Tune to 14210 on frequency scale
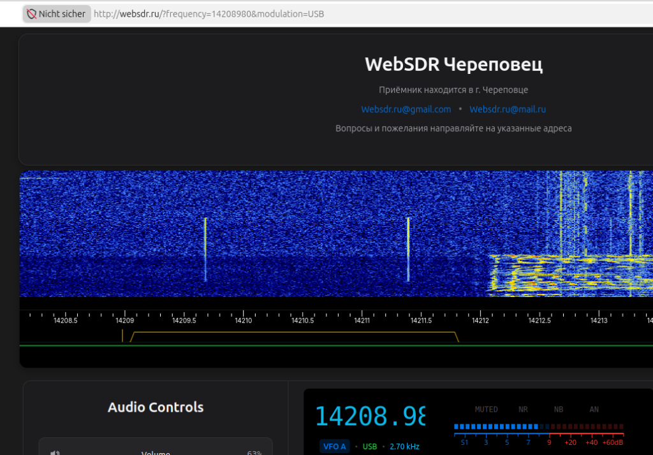Image resolution: width=653 pixels, height=455 pixels. coord(243,321)
